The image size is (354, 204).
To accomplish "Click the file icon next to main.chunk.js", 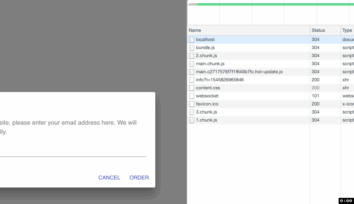I will (192, 64).
